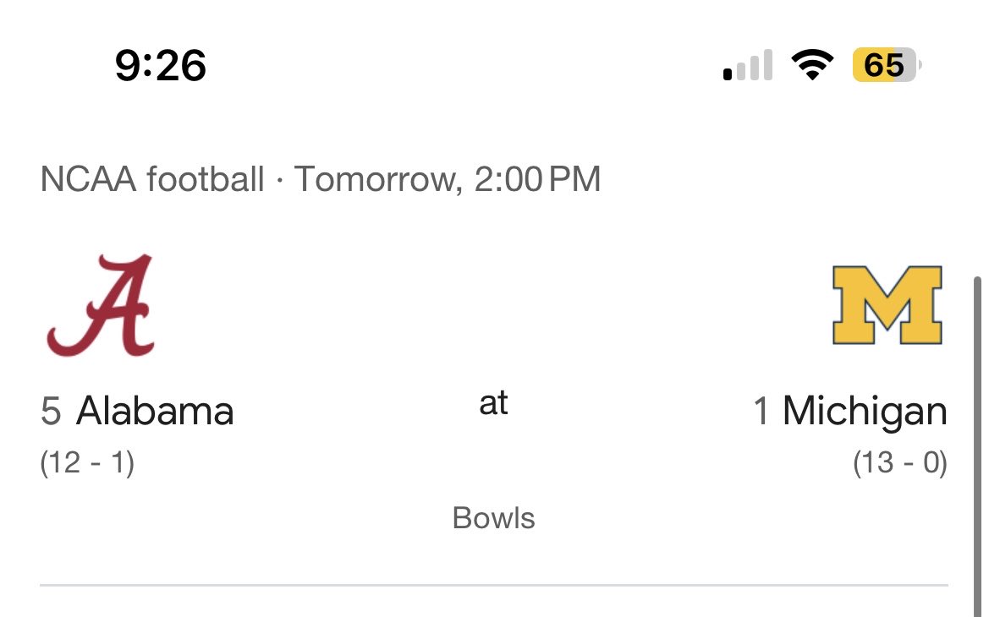This screenshot has height=617, width=989.
Task: Tap the dot separator after NCAA football
Action: click(x=279, y=180)
